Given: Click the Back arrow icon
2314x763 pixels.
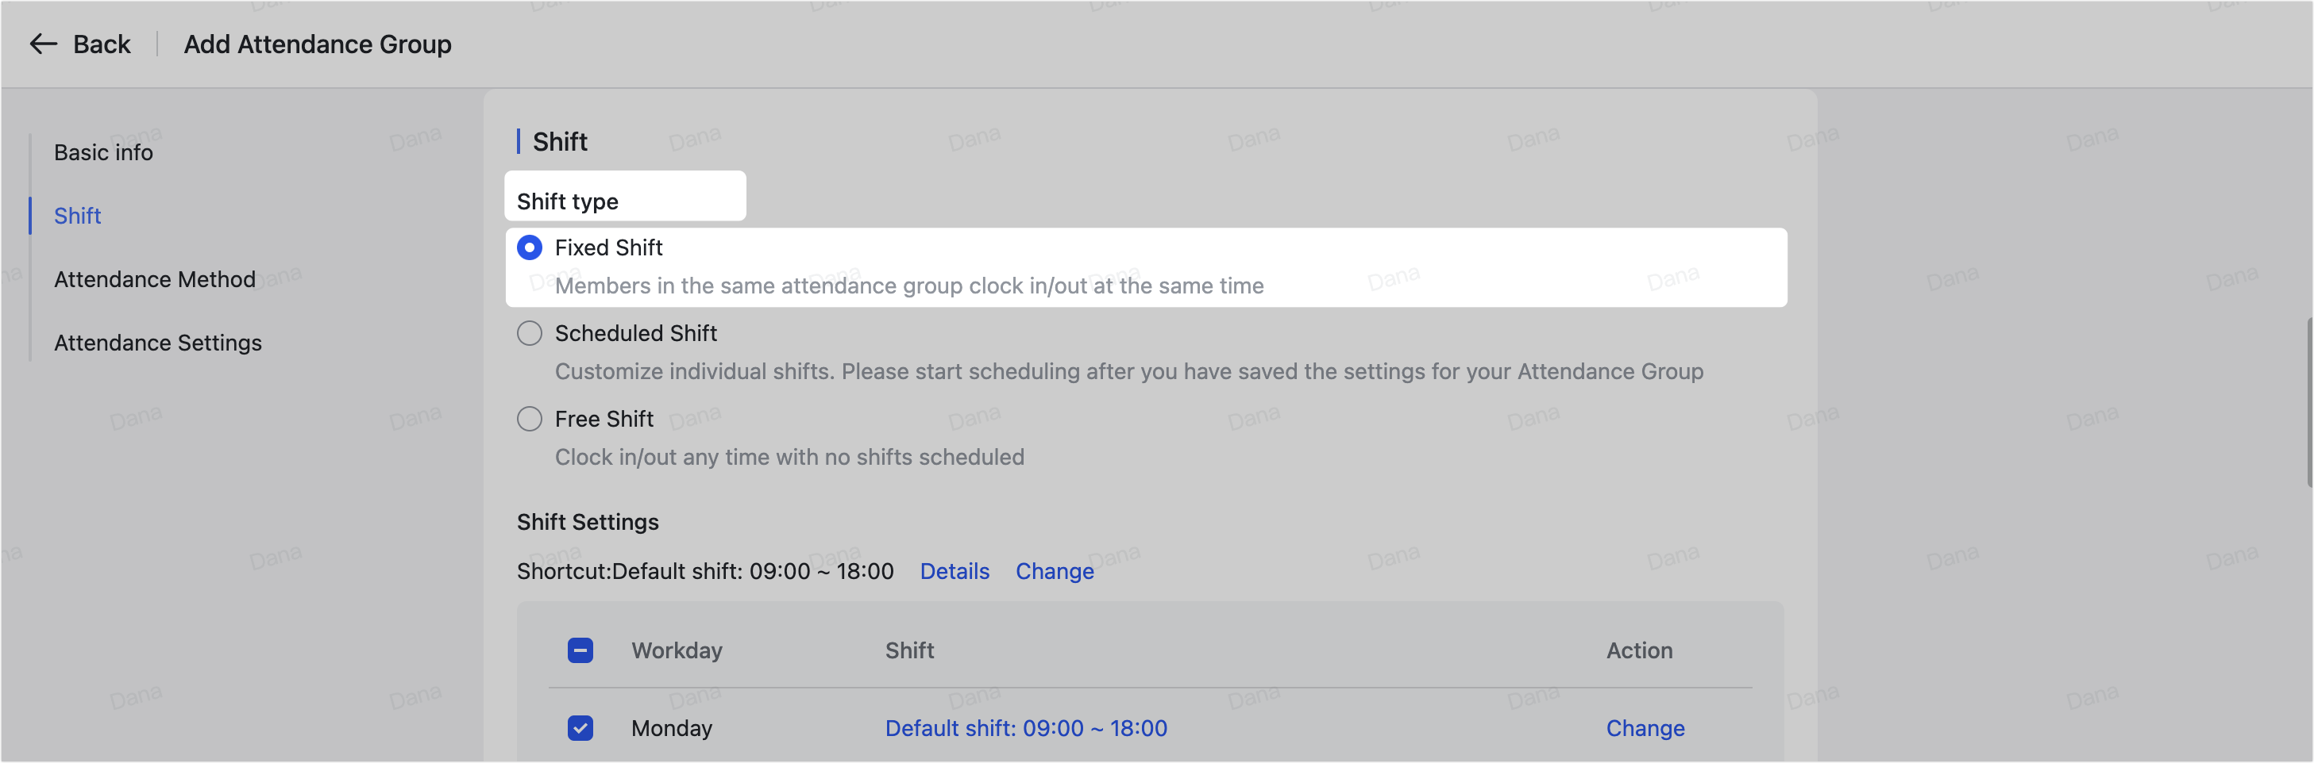Looking at the screenshot, I should (42, 43).
